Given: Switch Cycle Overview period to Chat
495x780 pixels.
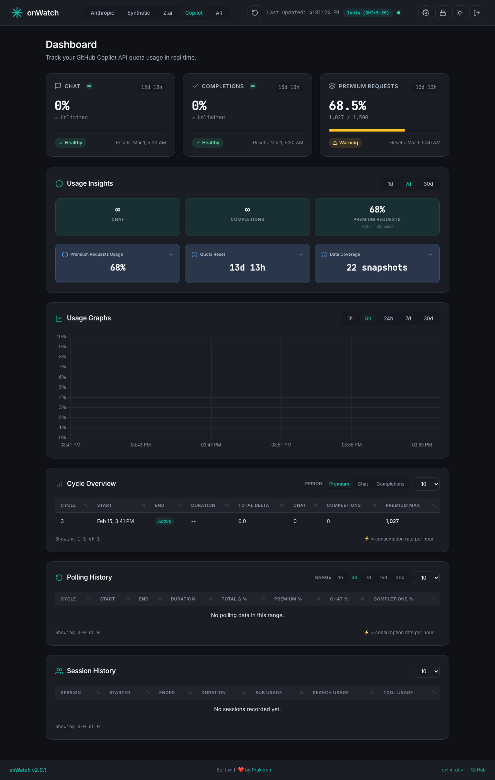Looking at the screenshot, I should tap(363, 484).
